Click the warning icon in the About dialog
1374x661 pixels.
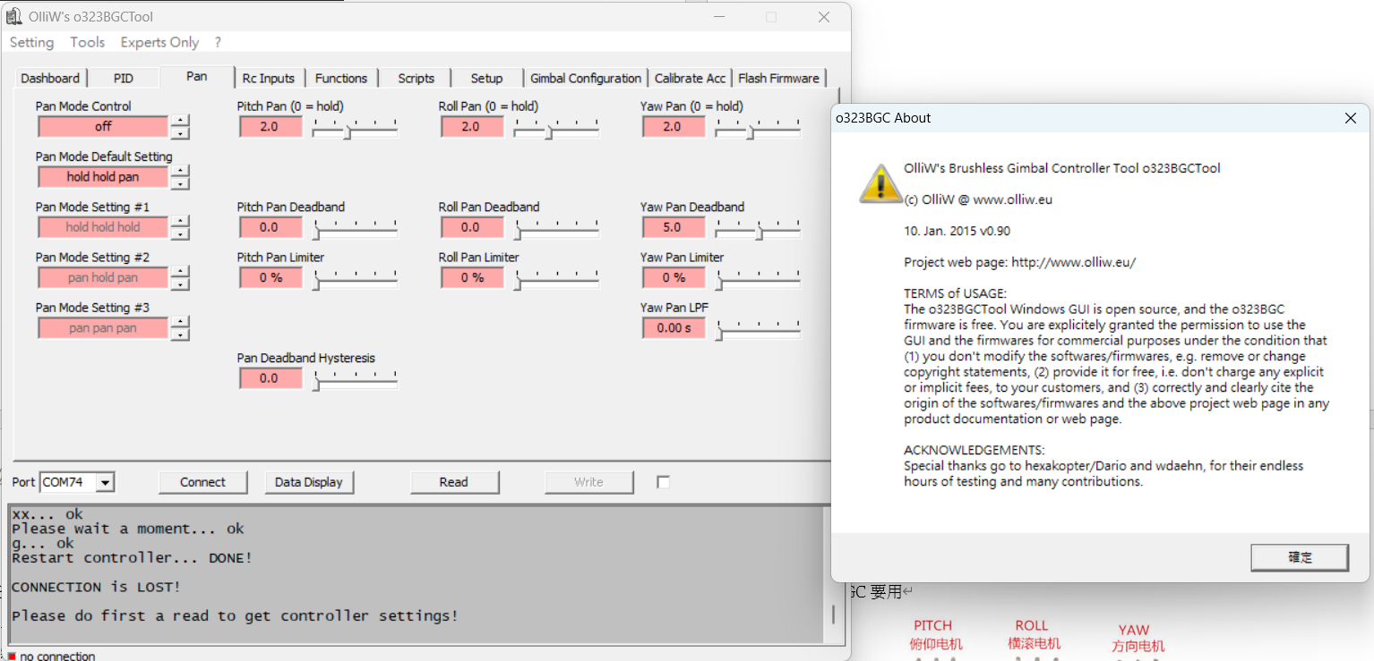[880, 182]
